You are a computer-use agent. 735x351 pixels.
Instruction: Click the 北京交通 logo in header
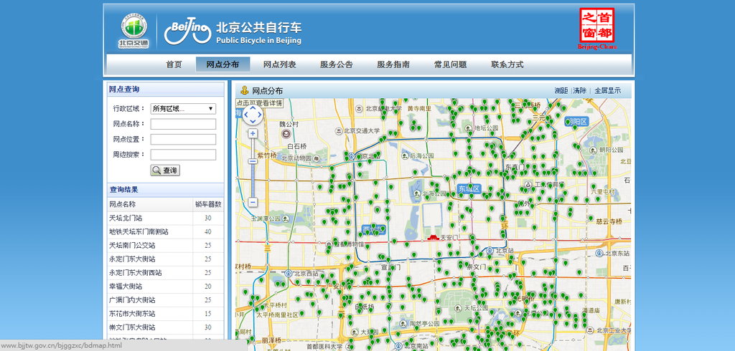coord(134,31)
